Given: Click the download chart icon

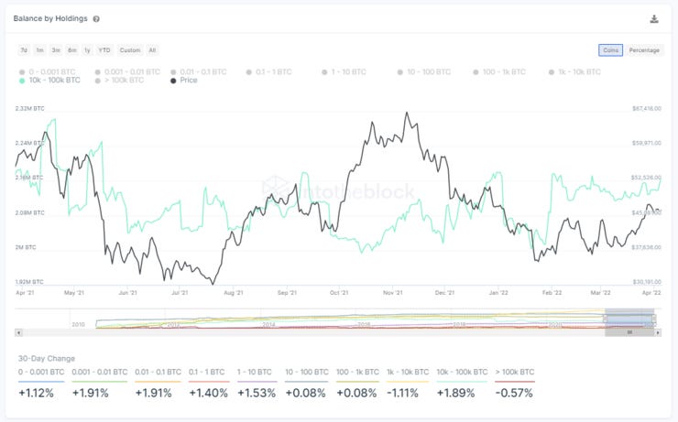Looking at the screenshot, I should [x=654, y=19].
